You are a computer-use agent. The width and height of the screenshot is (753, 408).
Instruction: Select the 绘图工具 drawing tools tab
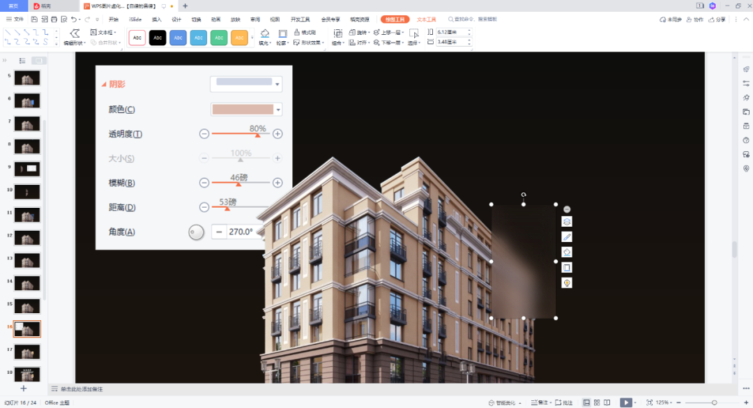[x=395, y=20]
